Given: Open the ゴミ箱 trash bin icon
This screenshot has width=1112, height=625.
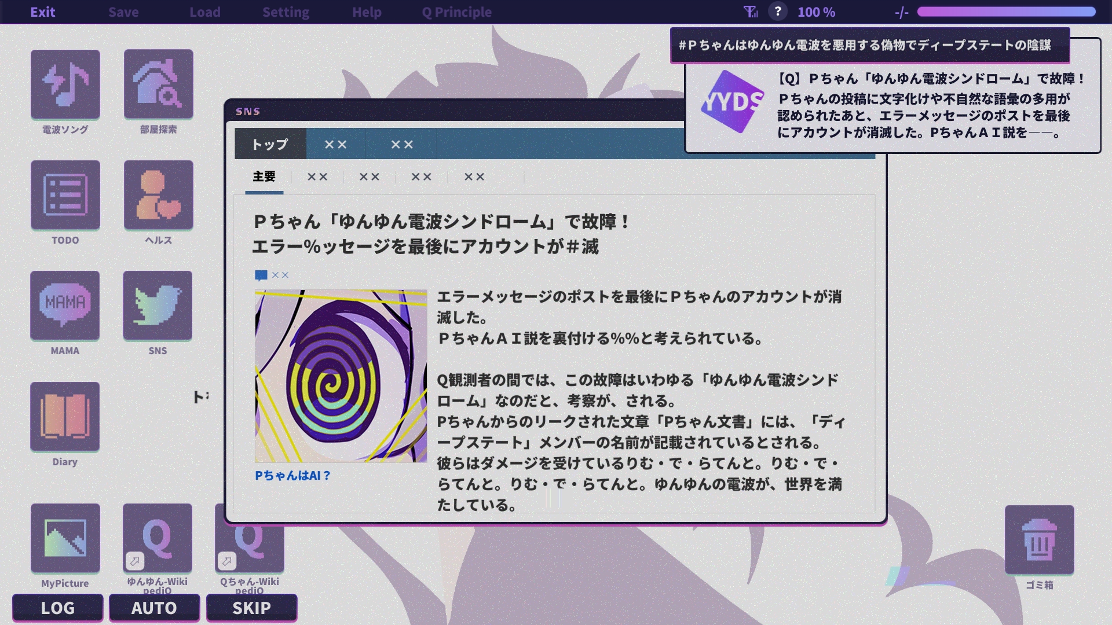Looking at the screenshot, I should tap(1039, 540).
